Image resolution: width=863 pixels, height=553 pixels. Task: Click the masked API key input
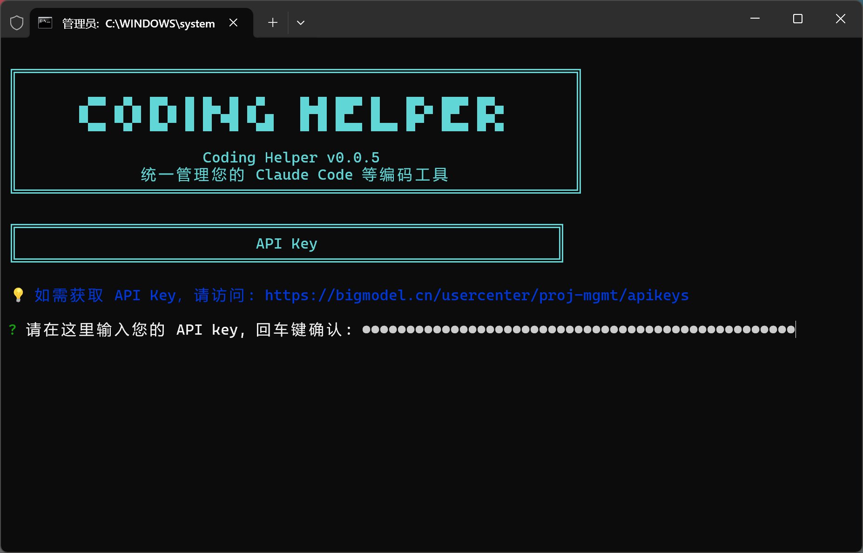coord(578,330)
